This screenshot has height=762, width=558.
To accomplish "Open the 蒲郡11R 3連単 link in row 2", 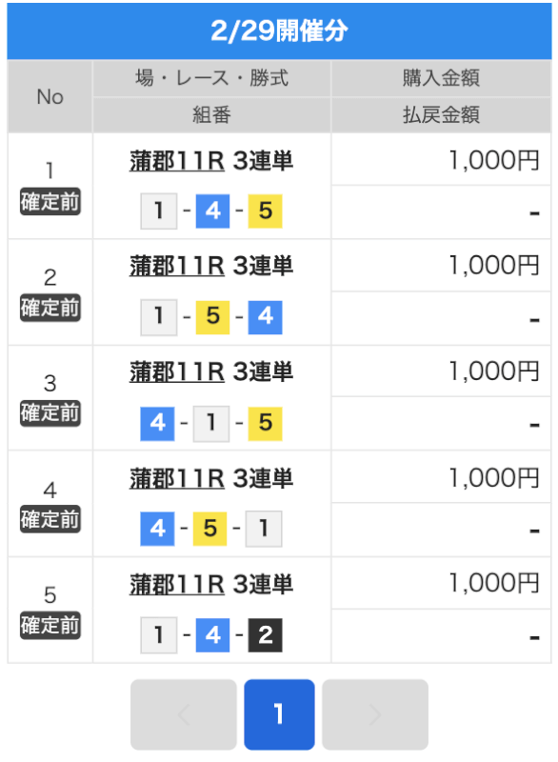I will tap(210, 267).
